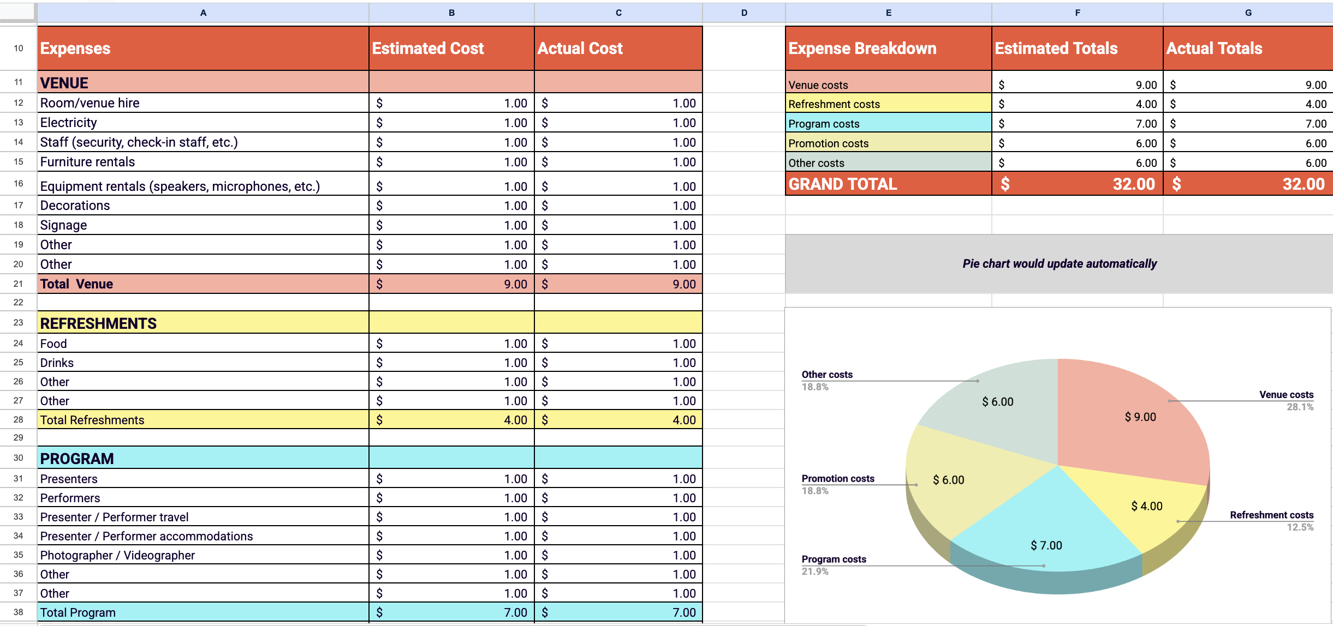This screenshot has width=1333, height=626.
Task: Click the 'Expense Breakdown' header cell
Action: click(889, 49)
